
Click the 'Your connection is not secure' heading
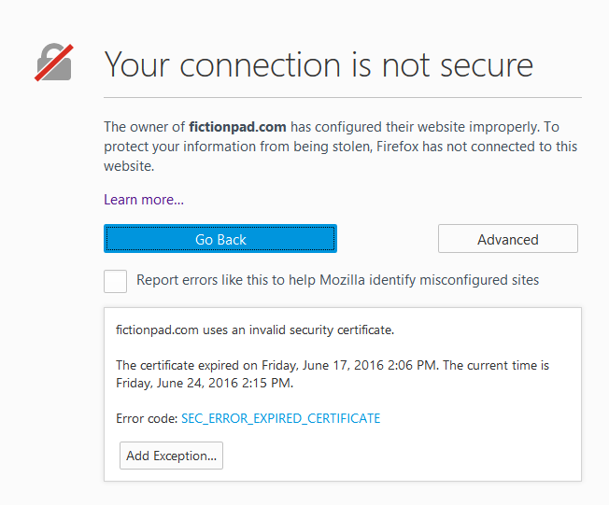pos(318,64)
